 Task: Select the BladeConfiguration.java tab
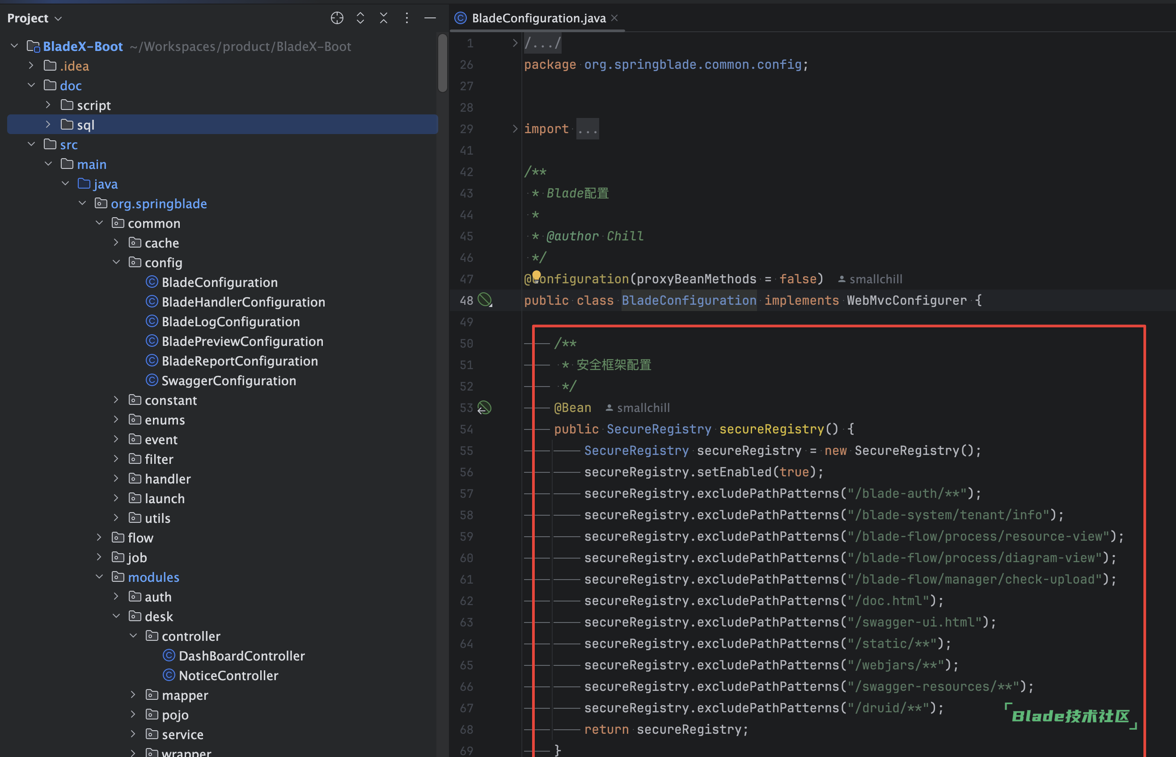[532, 17]
